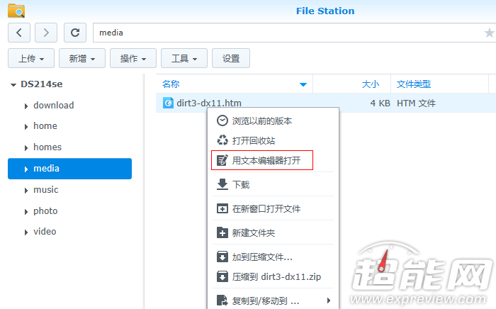Screen dimensions: 496x309
Task: Go back with the left arrow button
Action: 19,33
